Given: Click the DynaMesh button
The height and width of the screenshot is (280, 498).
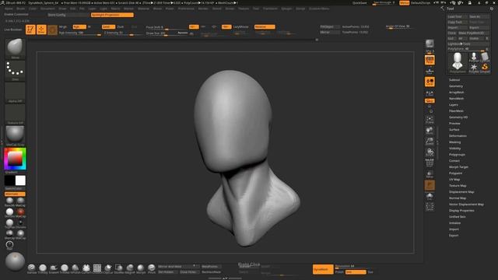Looking at the screenshot, I should [x=323, y=269].
